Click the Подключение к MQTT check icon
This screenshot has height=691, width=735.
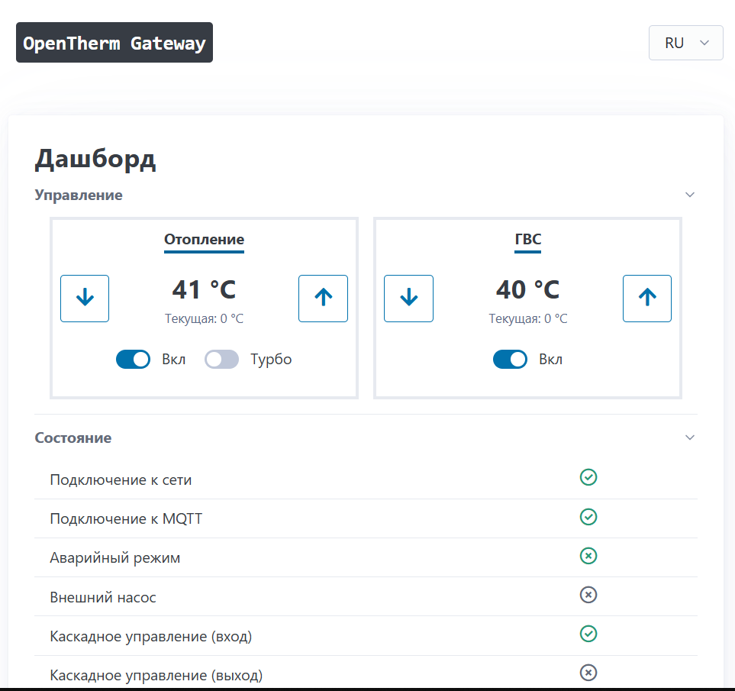588,517
